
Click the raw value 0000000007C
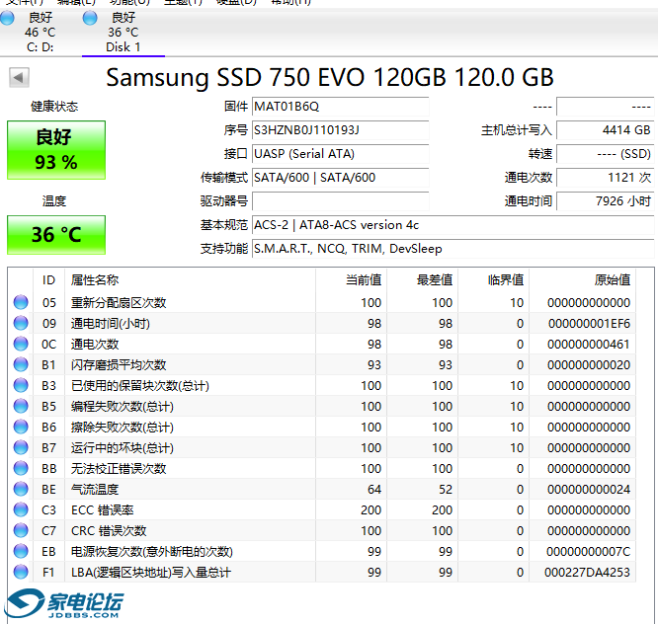point(588,552)
